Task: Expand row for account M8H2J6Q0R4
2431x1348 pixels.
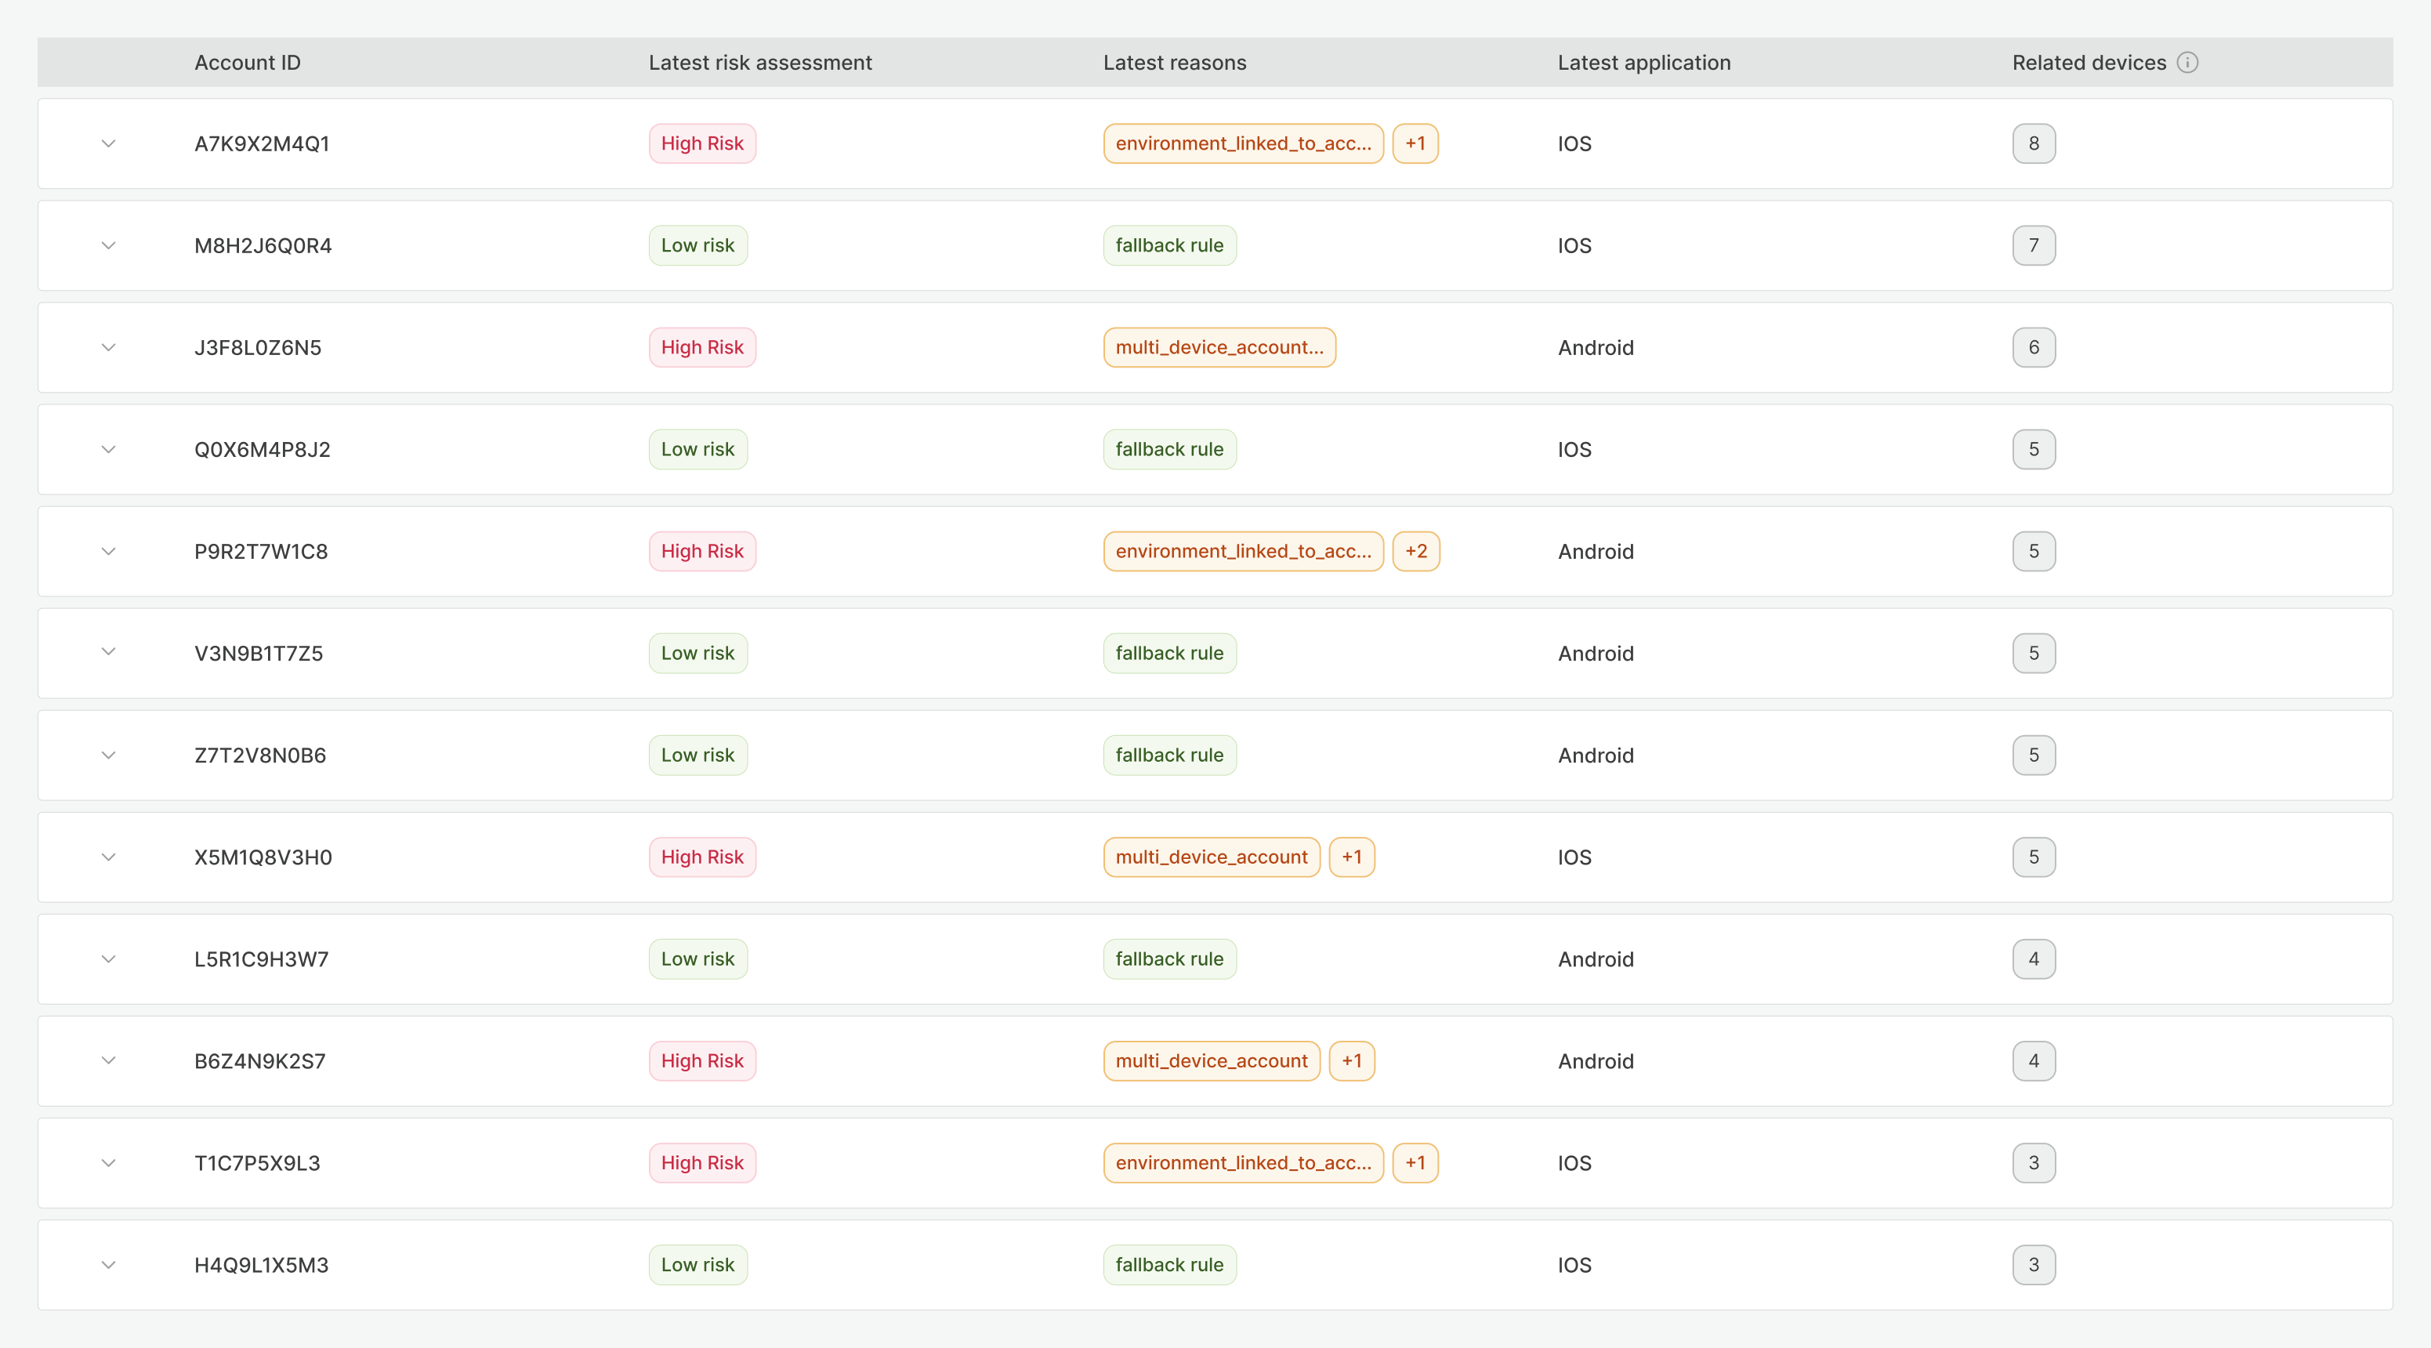Action: (x=108, y=245)
